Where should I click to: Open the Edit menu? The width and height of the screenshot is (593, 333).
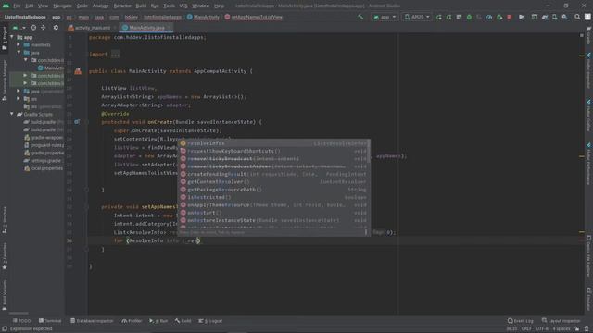point(29,6)
